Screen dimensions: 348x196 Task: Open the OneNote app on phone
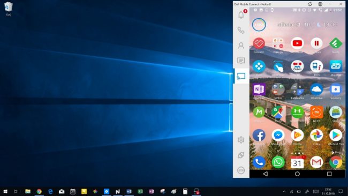click(x=259, y=89)
